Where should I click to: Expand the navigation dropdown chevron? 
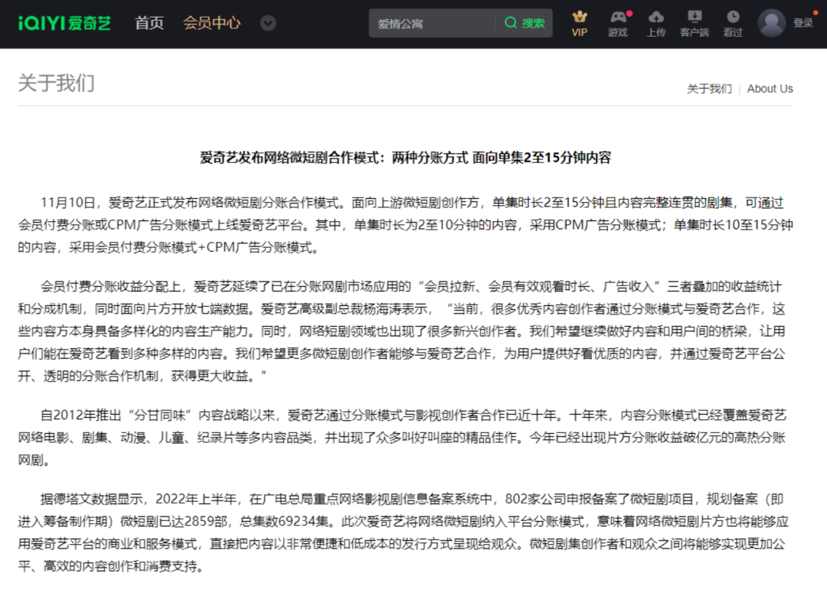click(x=268, y=23)
